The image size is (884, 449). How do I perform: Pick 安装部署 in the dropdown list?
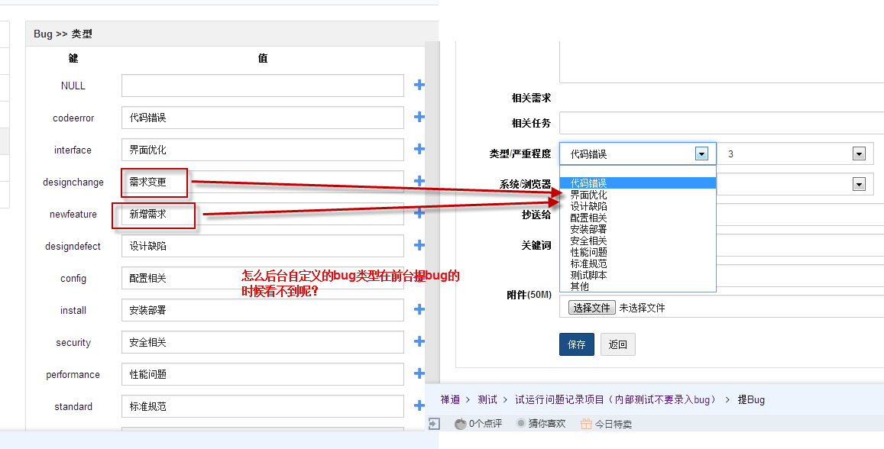point(638,229)
